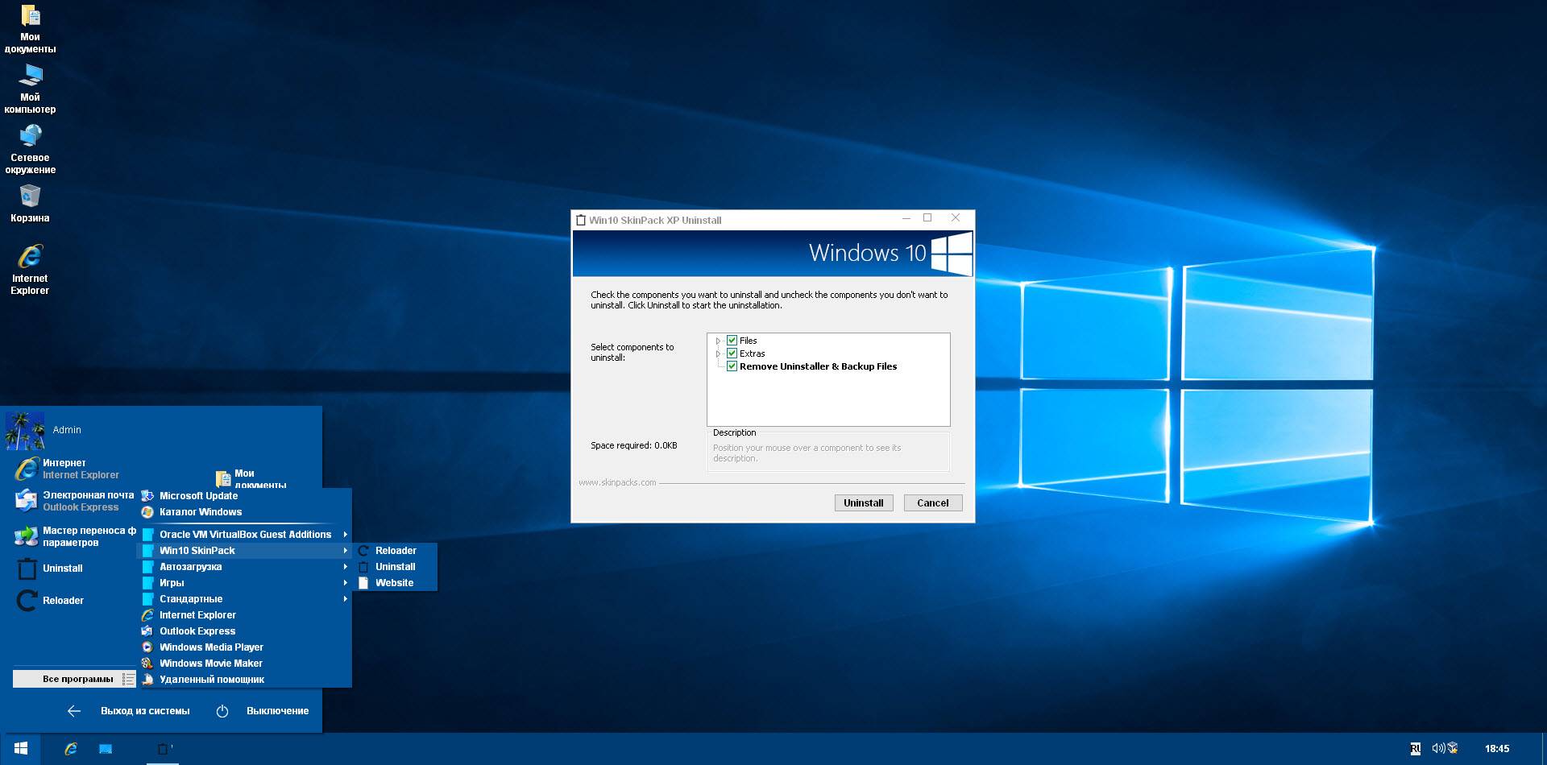
Task: Click the 18:45 clock in the tray
Action: (x=1497, y=749)
